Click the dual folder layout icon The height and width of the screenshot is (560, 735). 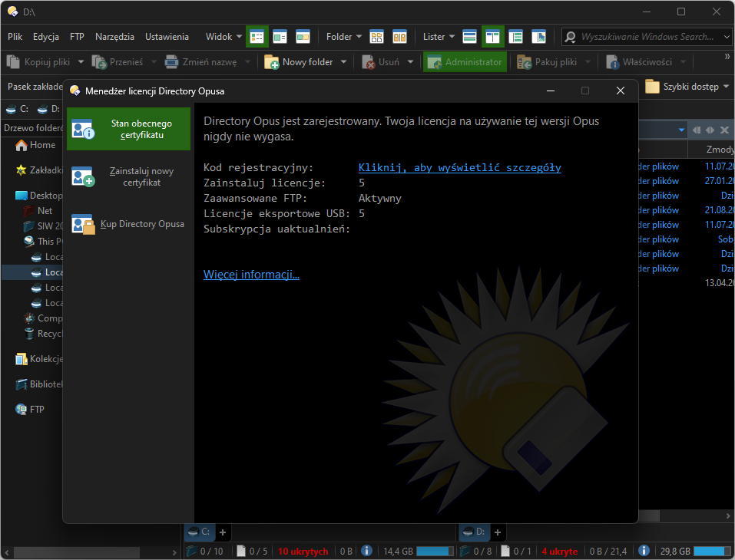400,37
